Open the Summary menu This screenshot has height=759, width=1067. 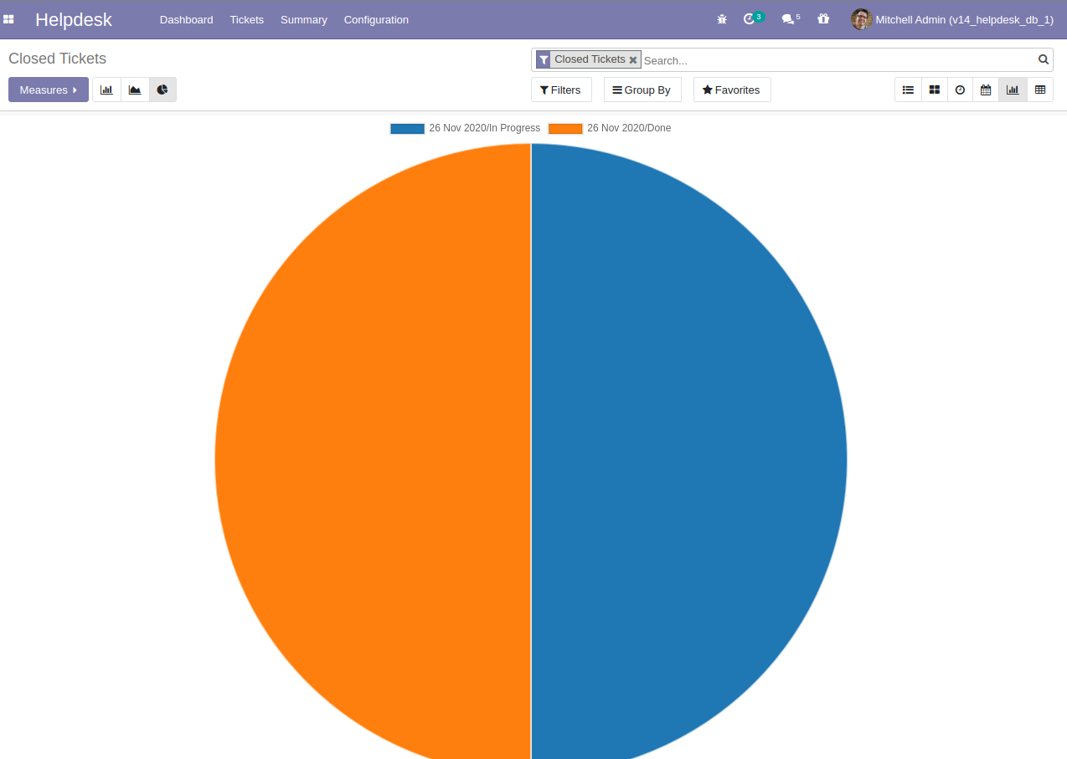coord(303,19)
